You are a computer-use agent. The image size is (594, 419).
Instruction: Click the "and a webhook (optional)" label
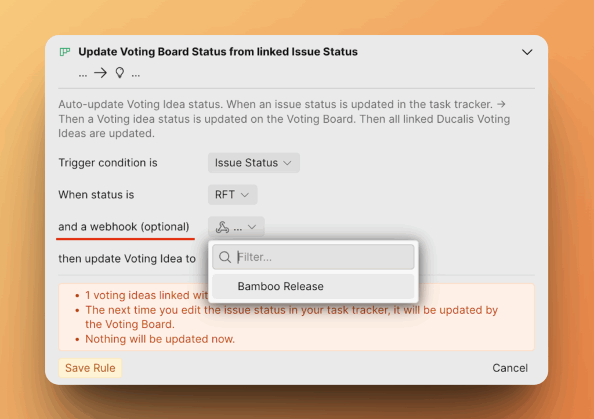pyautogui.click(x=124, y=227)
